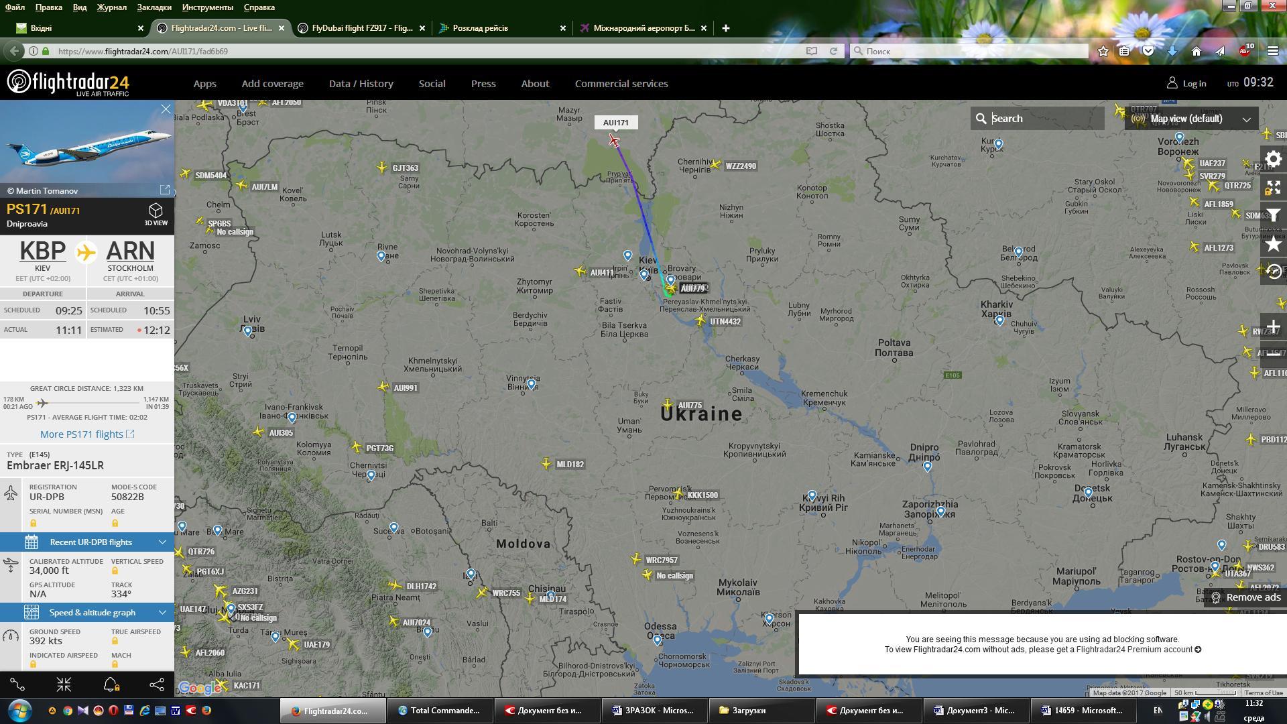Zoom in the map with plus
This screenshot has width=1287, height=724.
pyautogui.click(x=1273, y=327)
